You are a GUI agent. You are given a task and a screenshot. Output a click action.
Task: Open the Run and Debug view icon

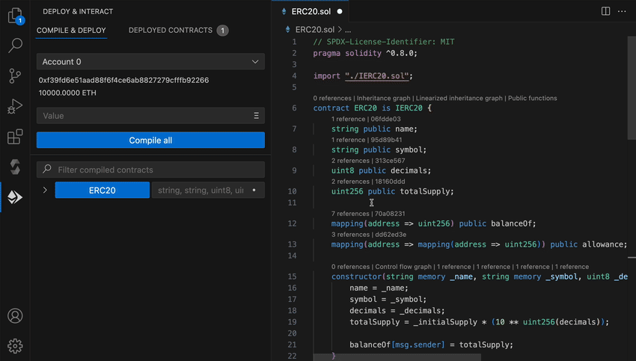[x=15, y=106]
